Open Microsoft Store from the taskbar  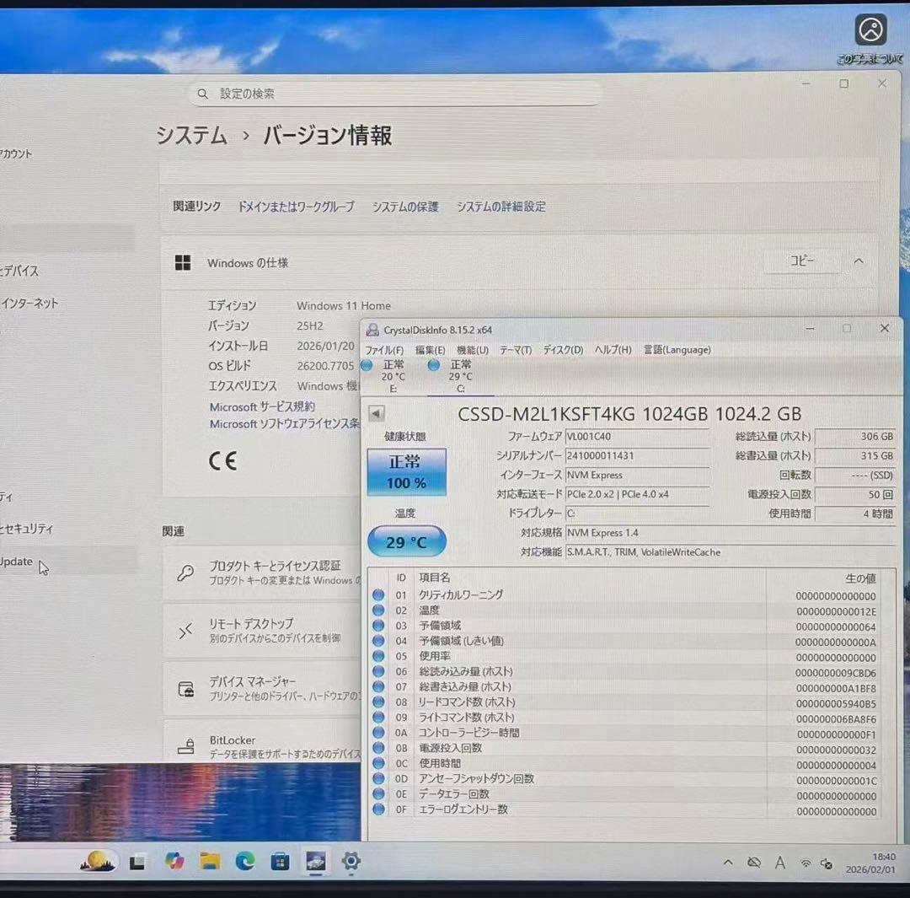[280, 861]
